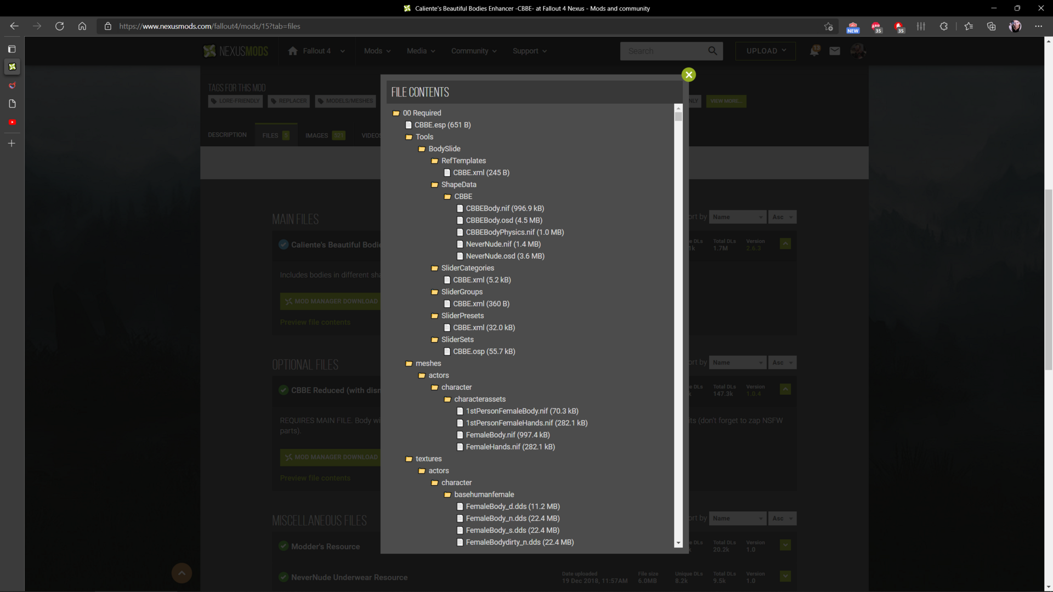Click Preview file contents under CBBE Reduced

pyautogui.click(x=315, y=478)
